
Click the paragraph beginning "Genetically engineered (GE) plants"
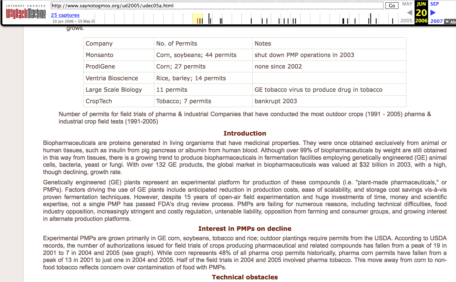[245, 201]
